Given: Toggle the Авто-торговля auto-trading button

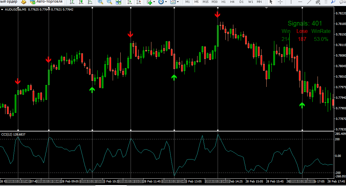Looking at the screenshot, I should (46, 2).
